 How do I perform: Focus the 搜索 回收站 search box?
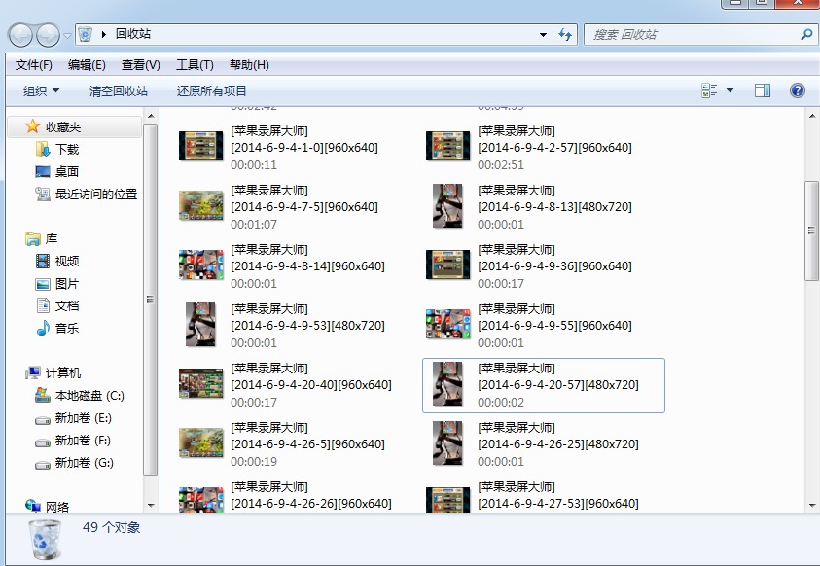(698, 35)
